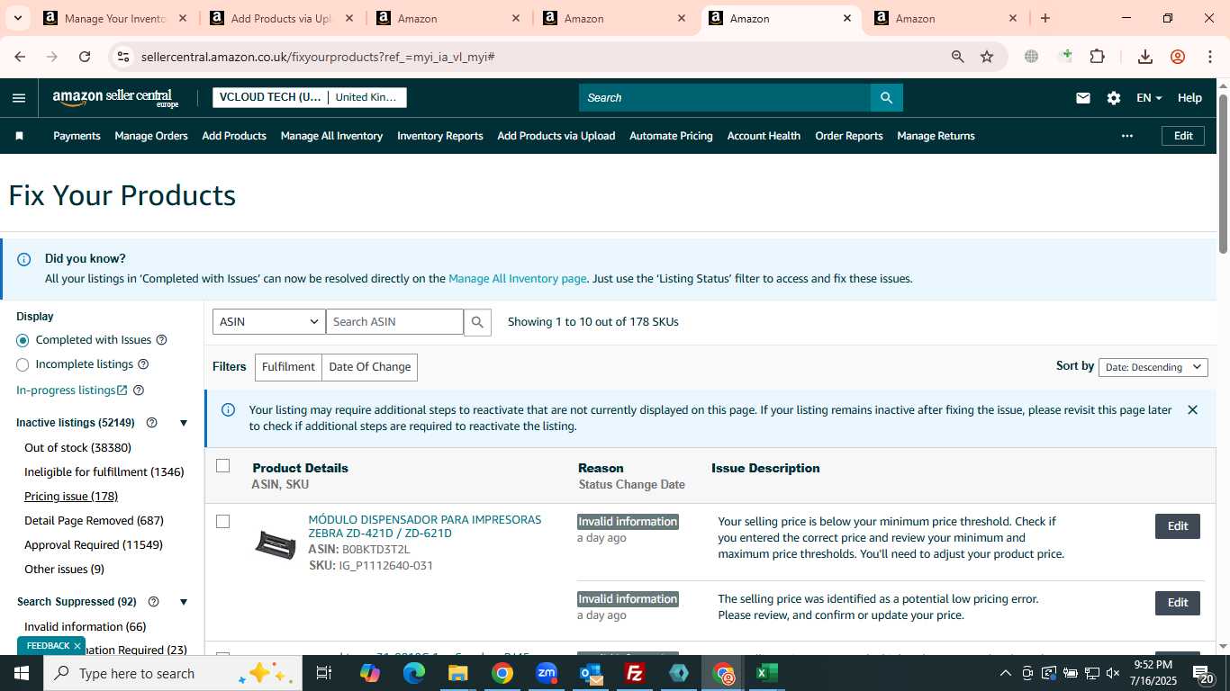Filter by Approval Required (11549)
The width and height of the screenshot is (1230, 691).
tap(94, 545)
